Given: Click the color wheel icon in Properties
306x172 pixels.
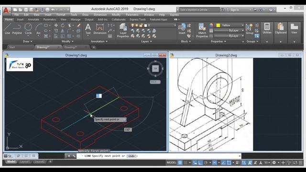Looking at the screenshot, I should [211, 25].
